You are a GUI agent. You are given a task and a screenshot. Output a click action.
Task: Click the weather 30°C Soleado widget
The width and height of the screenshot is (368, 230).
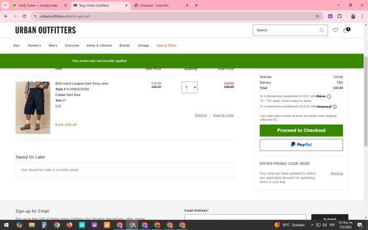(x=289, y=225)
